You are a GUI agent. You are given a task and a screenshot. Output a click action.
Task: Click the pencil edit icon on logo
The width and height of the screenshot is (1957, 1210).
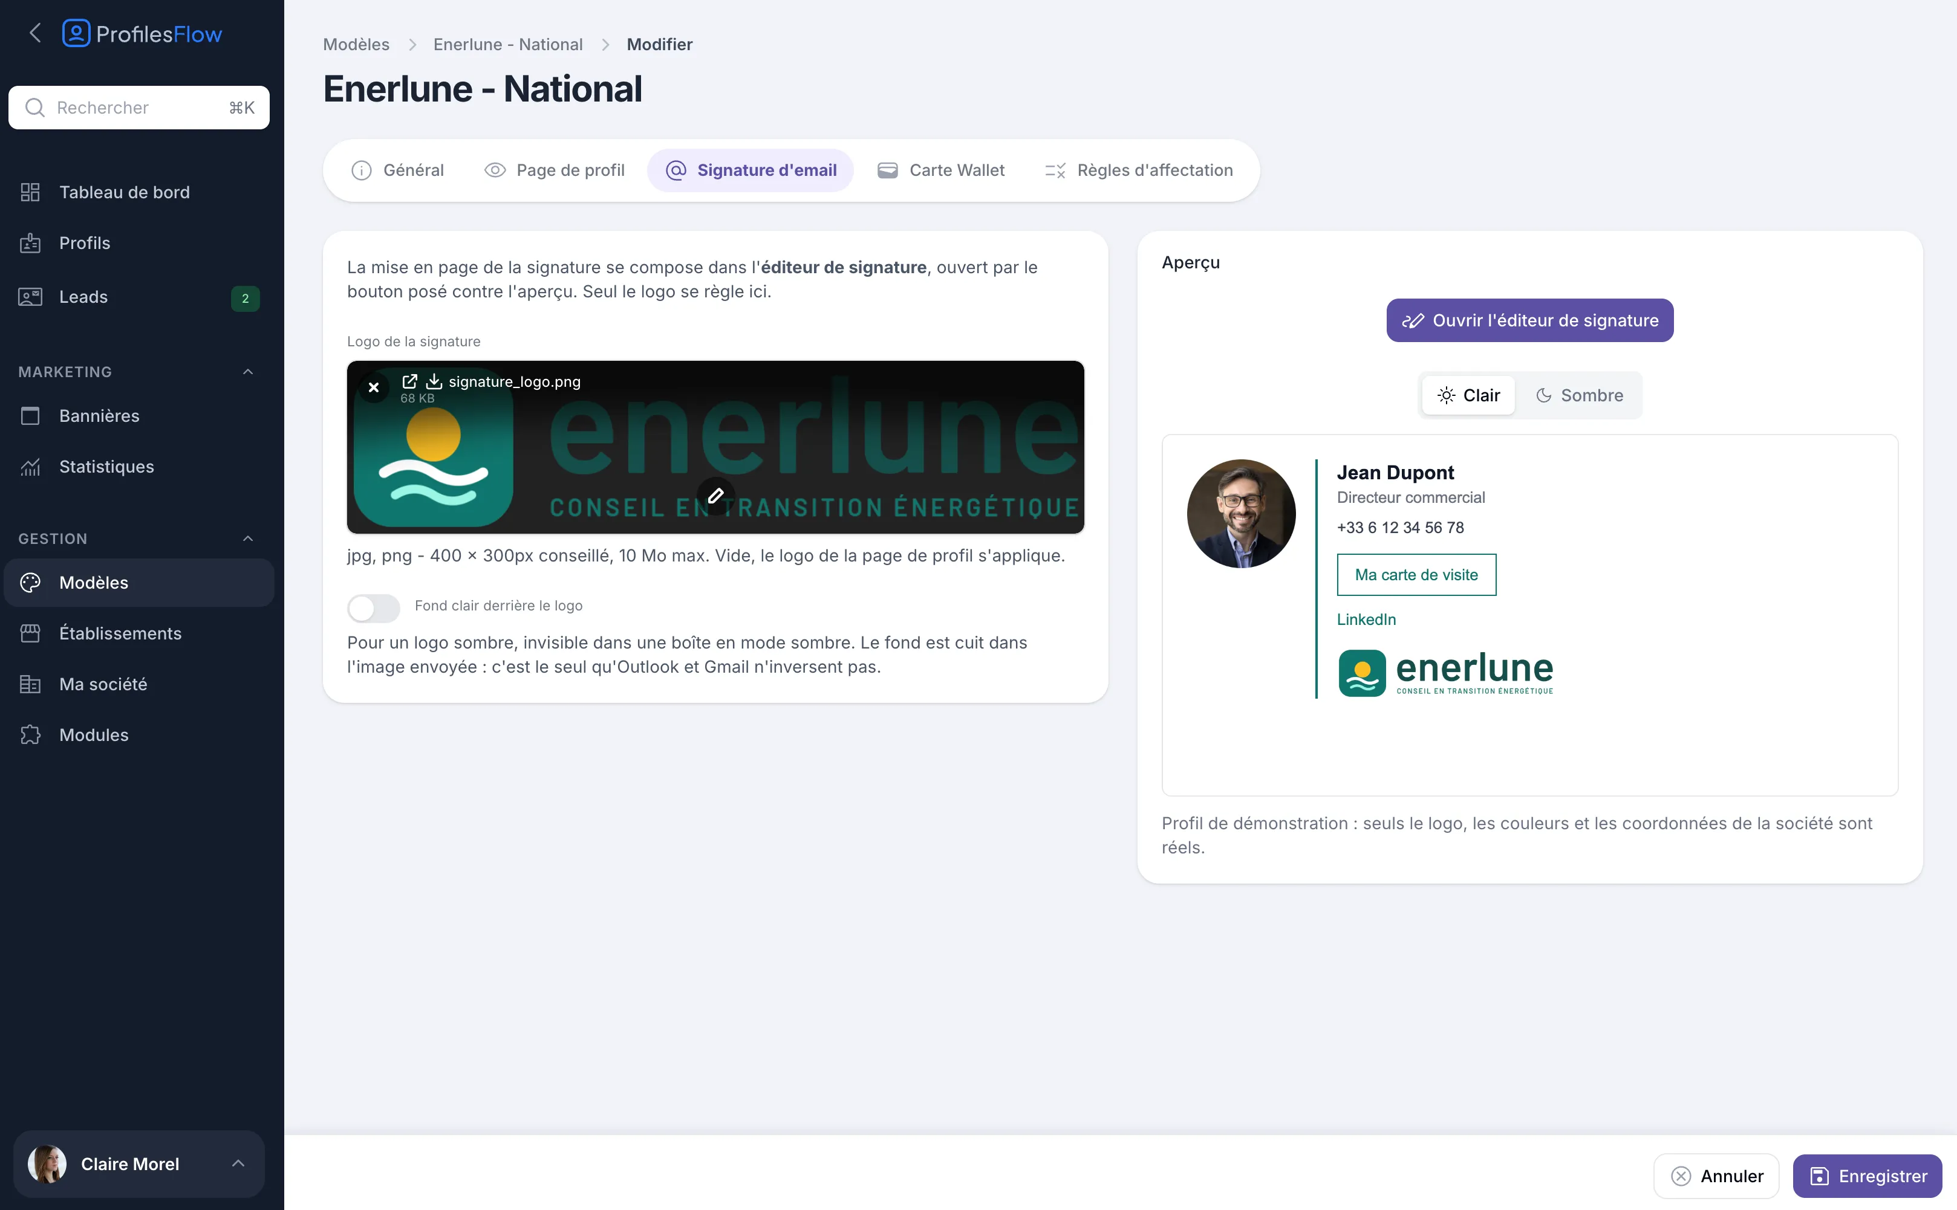(x=716, y=496)
